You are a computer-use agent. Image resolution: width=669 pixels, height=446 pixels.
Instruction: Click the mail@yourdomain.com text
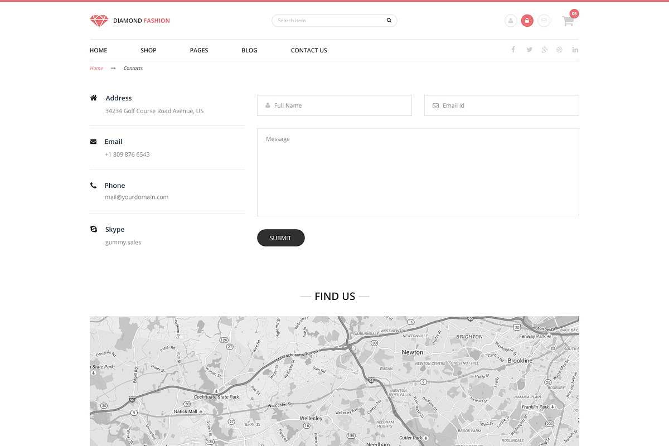(x=137, y=197)
